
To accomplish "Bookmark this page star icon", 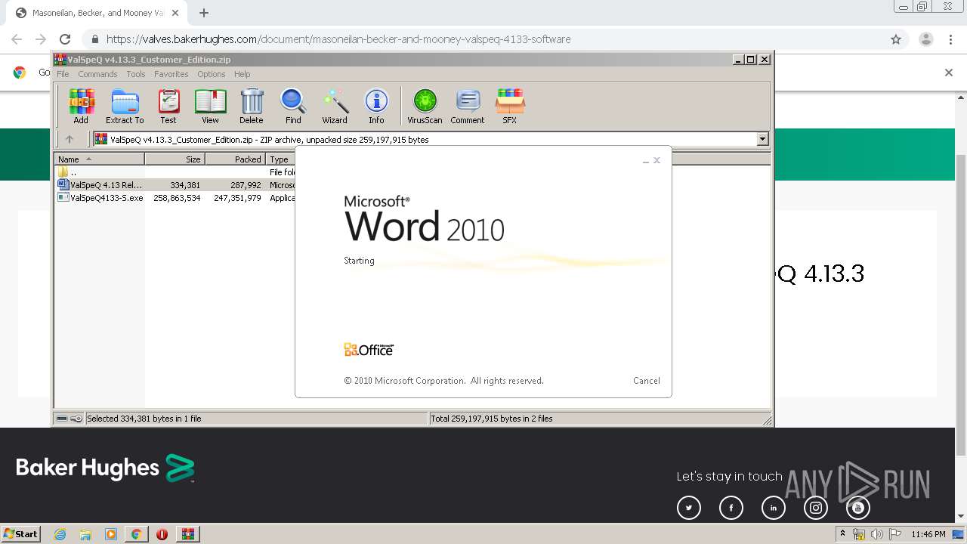I will coord(896,39).
